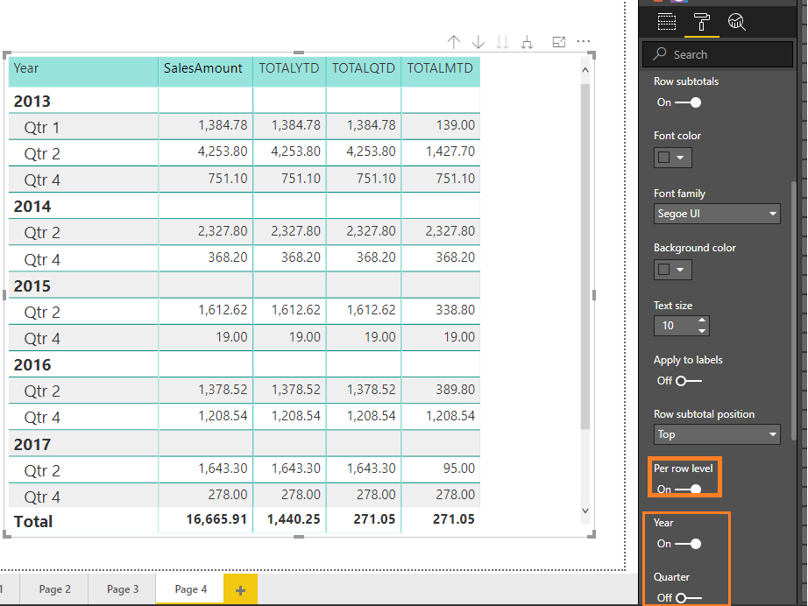Screen dimensions: 808x606
Task: Click TOTALMTD value 389.80
Action: [x=456, y=389]
